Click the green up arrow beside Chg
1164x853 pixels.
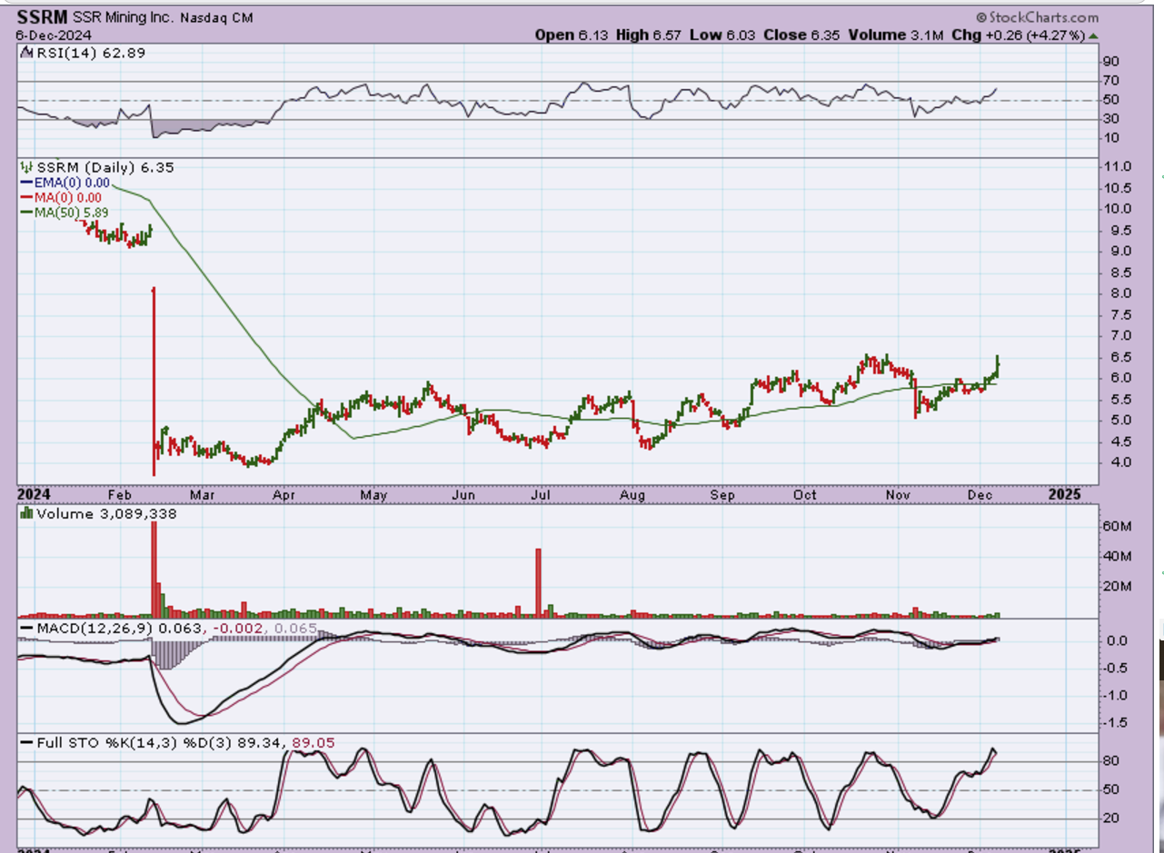point(1093,35)
